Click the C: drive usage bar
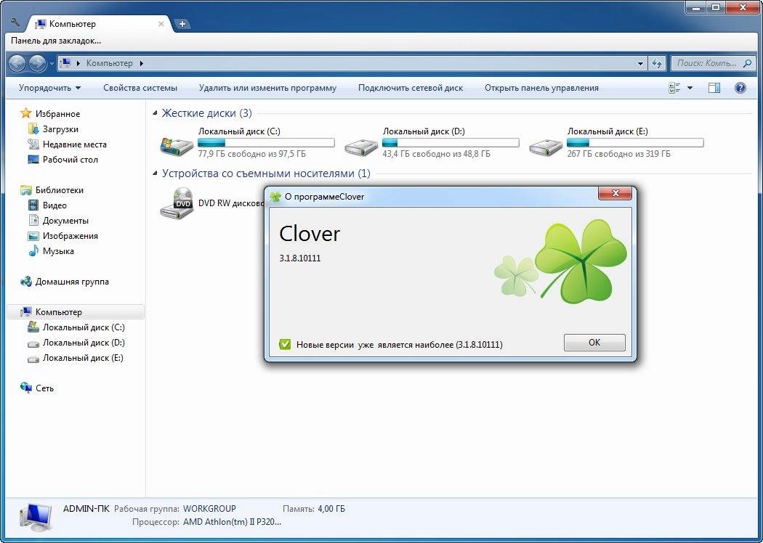 tap(266, 142)
